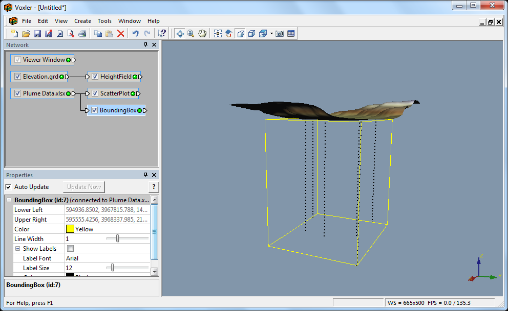Click the Properties scrollbar down arrow
This screenshot has height=311, width=508.
[x=155, y=272]
